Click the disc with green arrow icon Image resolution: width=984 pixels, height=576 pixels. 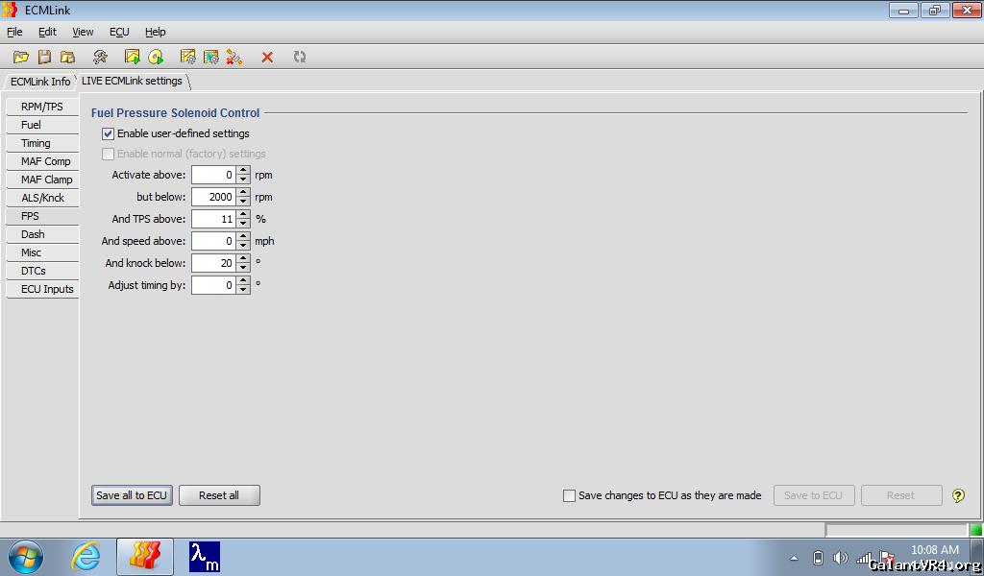pos(156,58)
